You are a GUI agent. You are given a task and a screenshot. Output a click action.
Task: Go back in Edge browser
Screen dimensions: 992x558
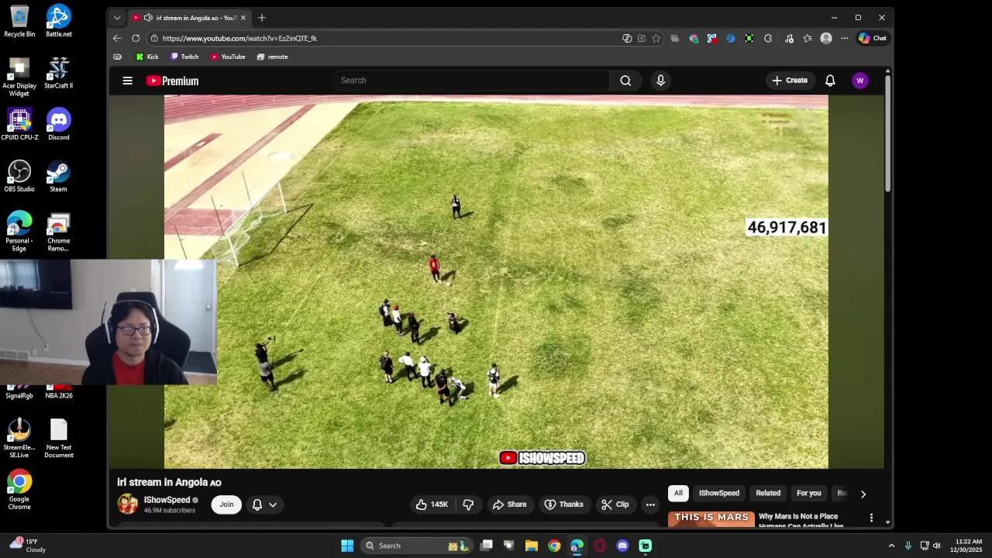coord(117,38)
